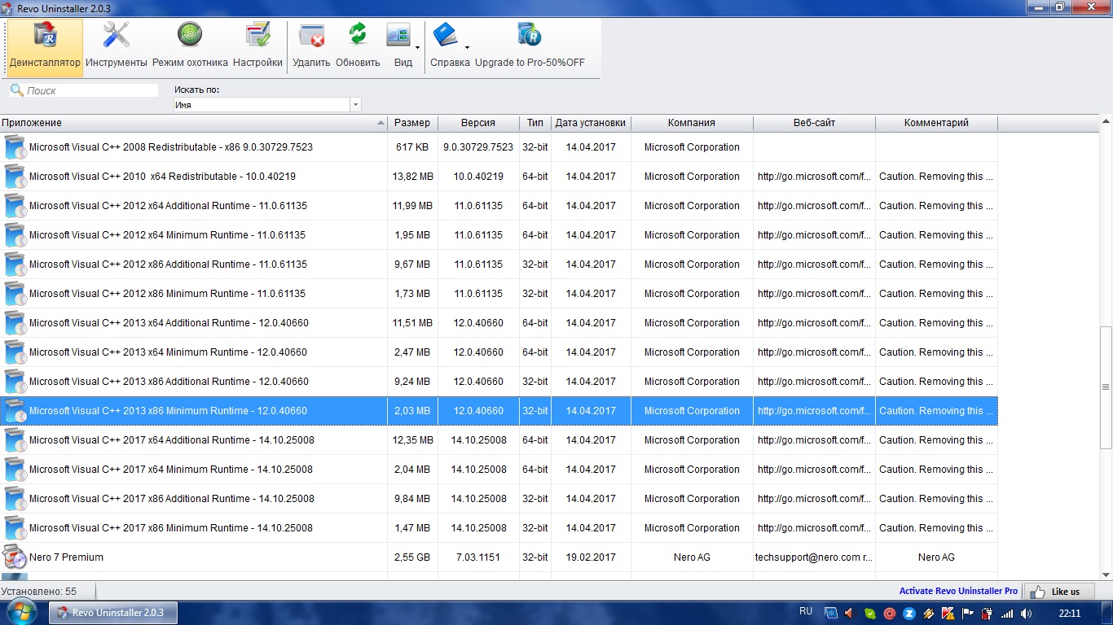Activate Режим охотника hunter mode
The image size is (1113, 625).
click(x=190, y=47)
